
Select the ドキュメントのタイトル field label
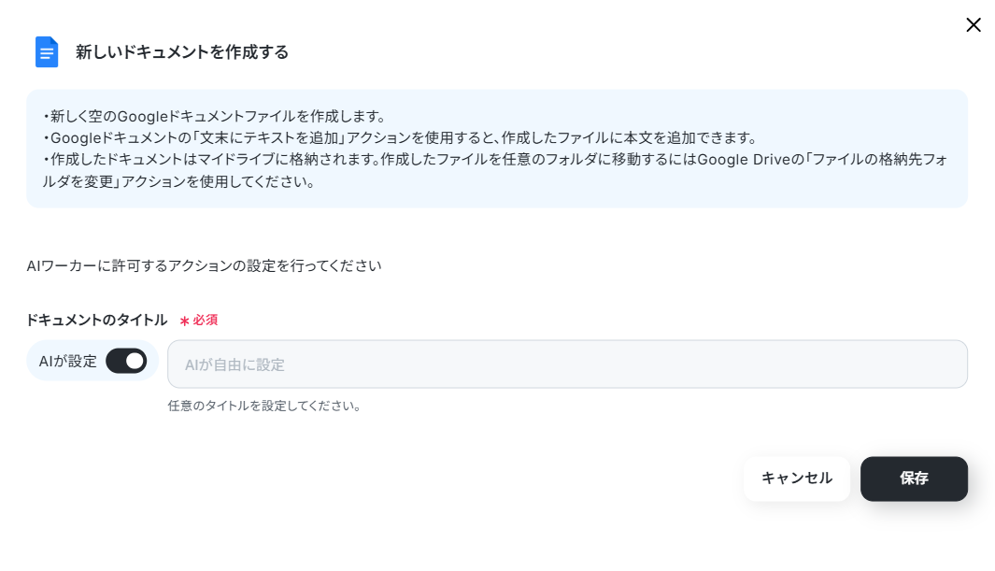[96, 321]
